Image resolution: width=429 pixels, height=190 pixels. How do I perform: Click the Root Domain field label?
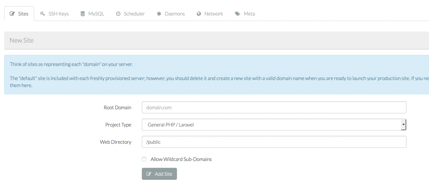pyautogui.click(x=117, y=107)
